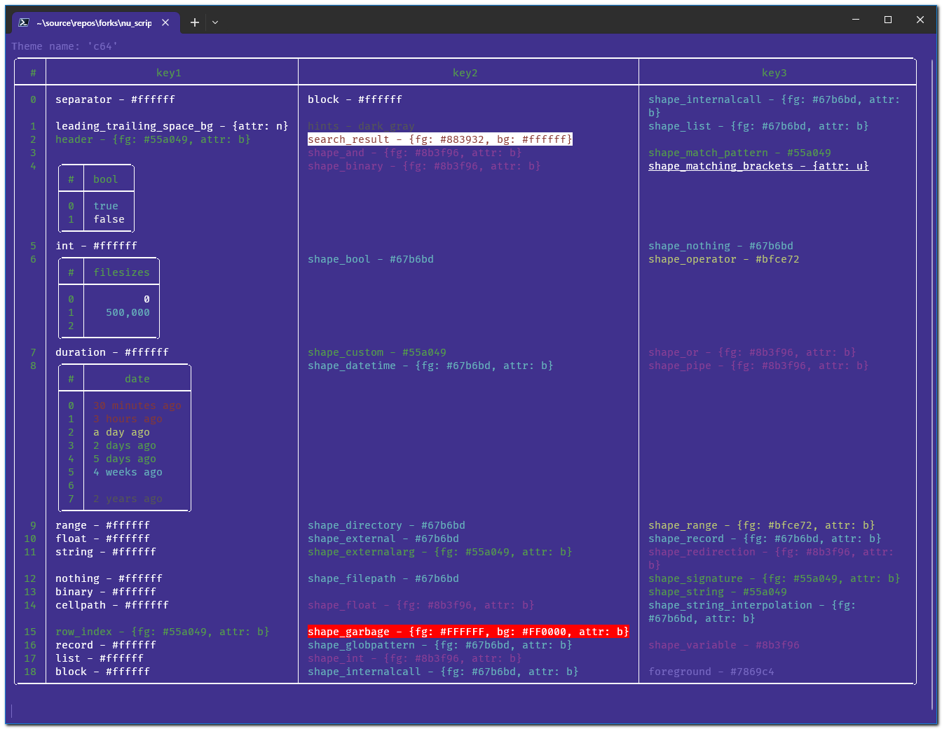This screenshot has height=729, width=942.
Task: Click the 'filesizes' nested table header
Action: click(121, 272)
